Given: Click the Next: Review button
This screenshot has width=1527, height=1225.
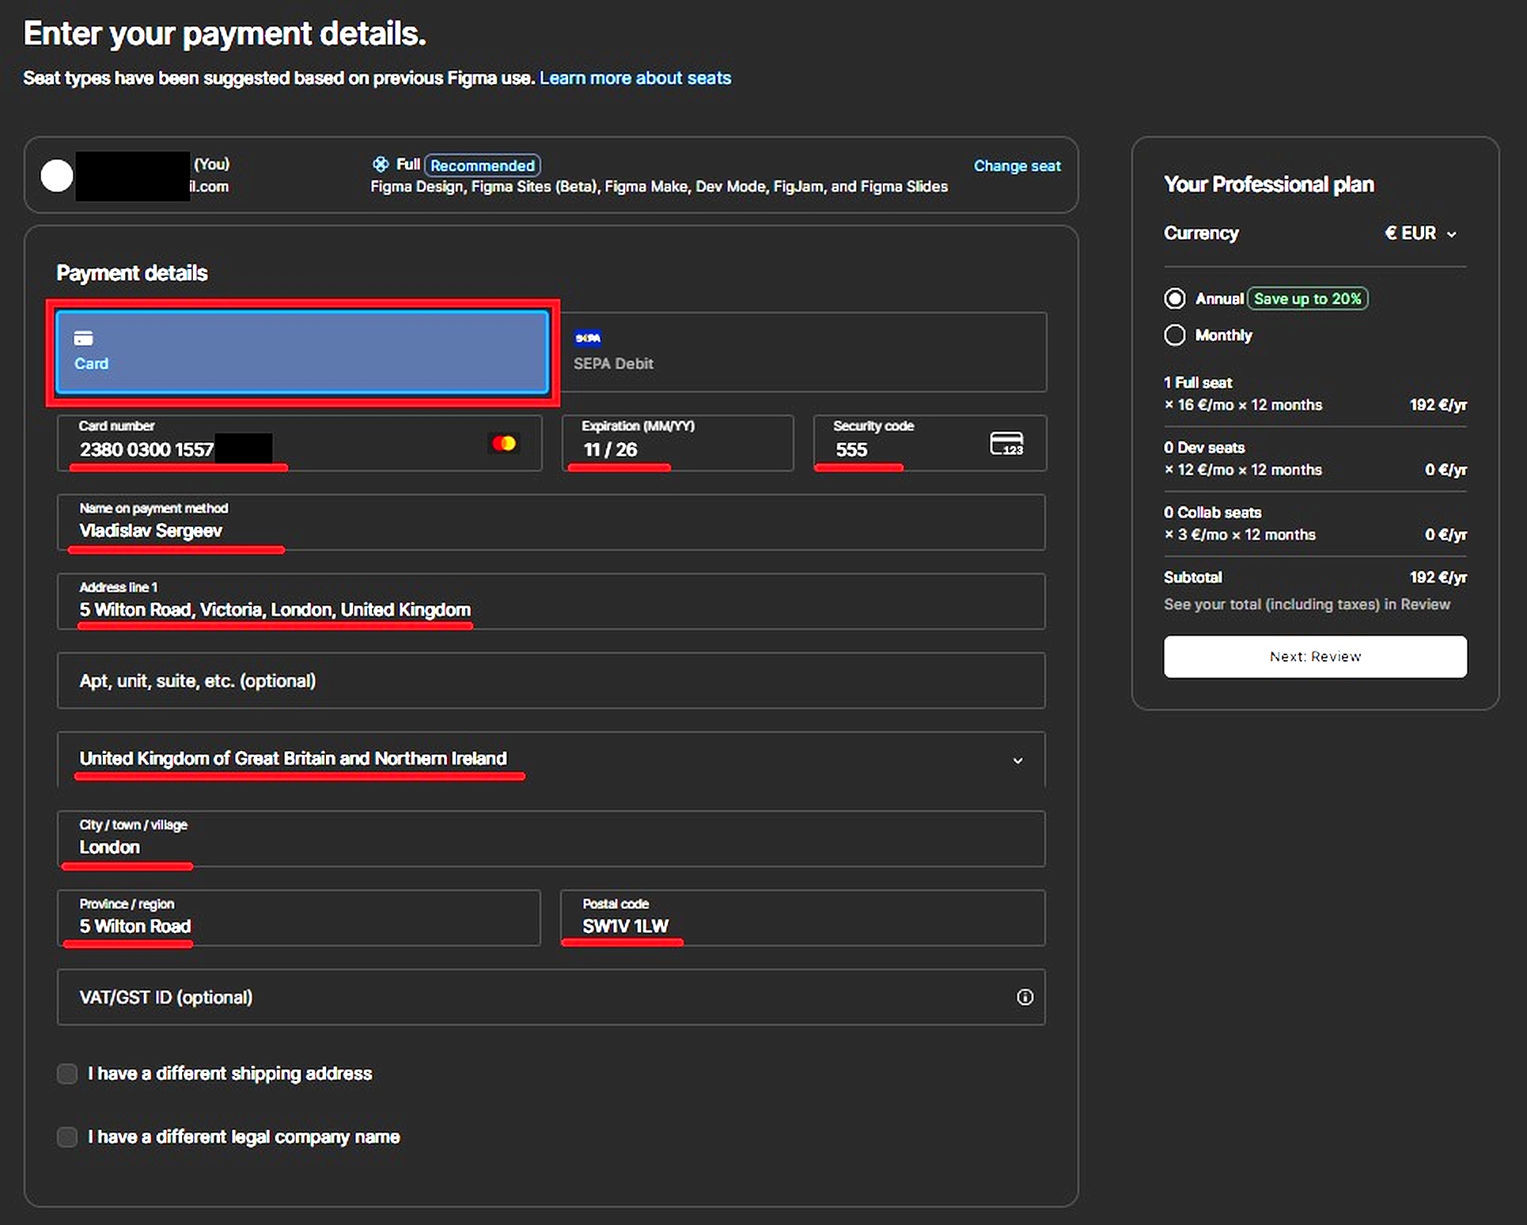Looking at the screenshot, I should (x=1315, y=657).
